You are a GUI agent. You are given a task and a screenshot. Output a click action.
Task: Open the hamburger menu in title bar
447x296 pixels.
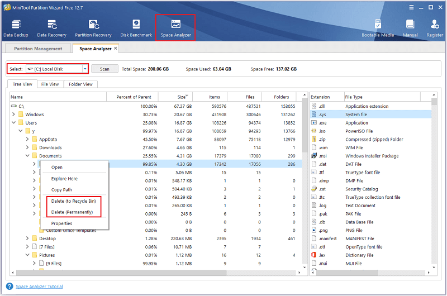411,7
